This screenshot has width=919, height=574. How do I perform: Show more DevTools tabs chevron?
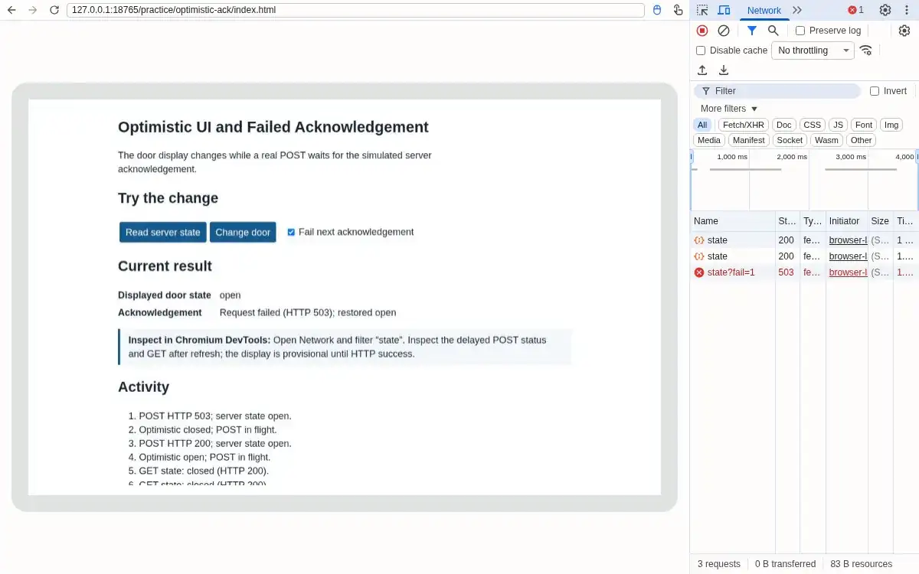[x=797, y=10]
